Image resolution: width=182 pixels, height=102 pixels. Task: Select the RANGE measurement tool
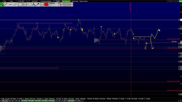(25, 5)
